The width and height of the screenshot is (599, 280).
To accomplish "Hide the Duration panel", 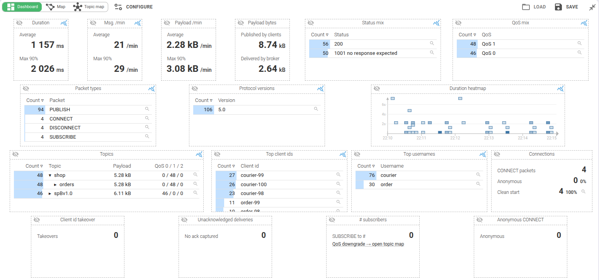I will point(19,23).
